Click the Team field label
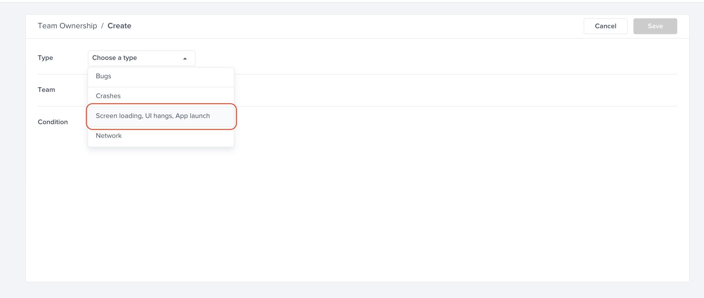The image size is (704, 298). coord(46,90)
